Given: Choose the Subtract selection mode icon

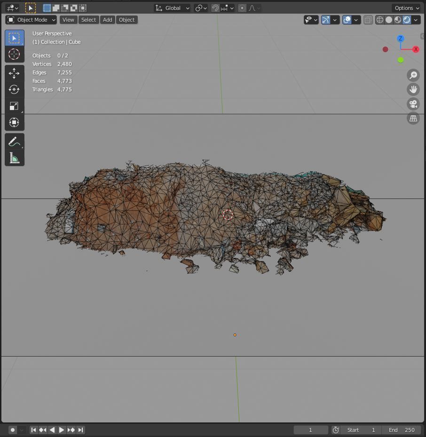Looking at the screenshot, I should [x=64, y=8].
